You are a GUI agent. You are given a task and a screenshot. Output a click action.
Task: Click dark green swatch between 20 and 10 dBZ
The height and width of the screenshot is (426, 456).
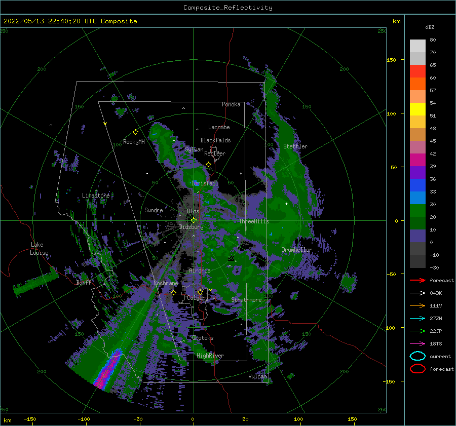417,223
